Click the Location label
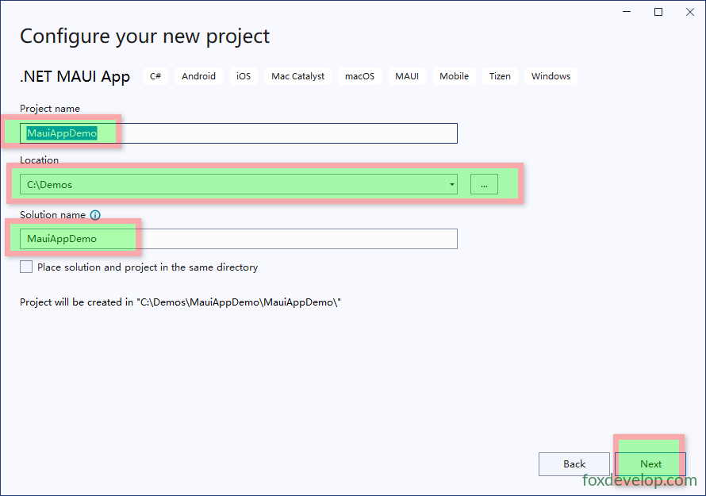 click(x=39, y=160)
